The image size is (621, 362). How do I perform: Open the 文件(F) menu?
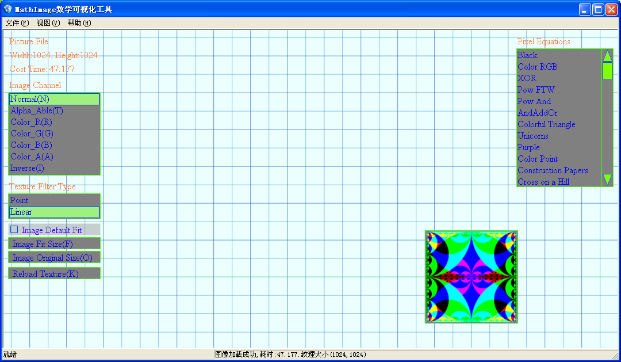click(x=17, y=23)
